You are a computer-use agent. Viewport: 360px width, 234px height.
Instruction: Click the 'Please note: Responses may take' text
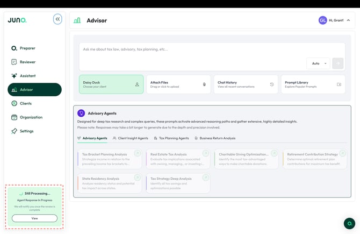click(148, 127)
